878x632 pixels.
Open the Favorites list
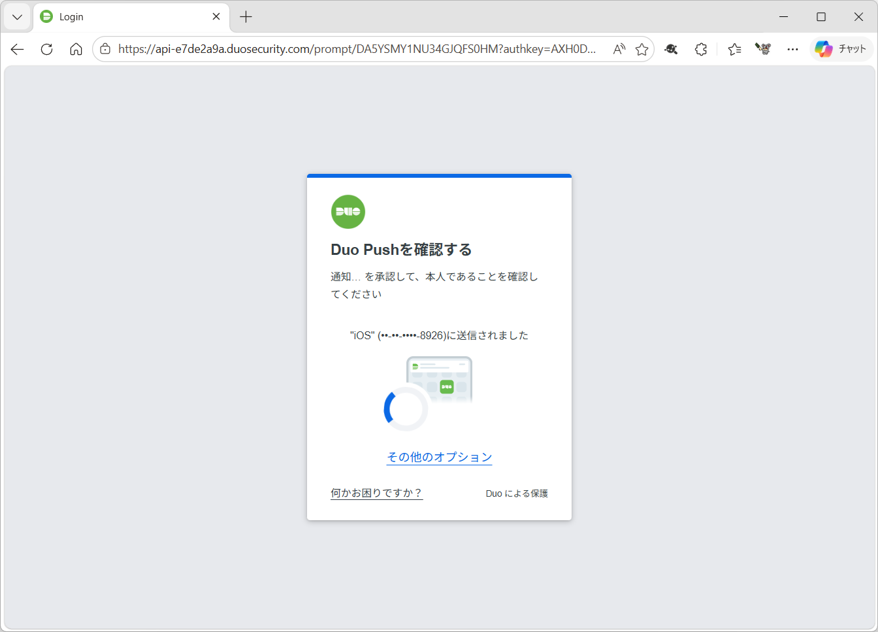click(735, 49)
